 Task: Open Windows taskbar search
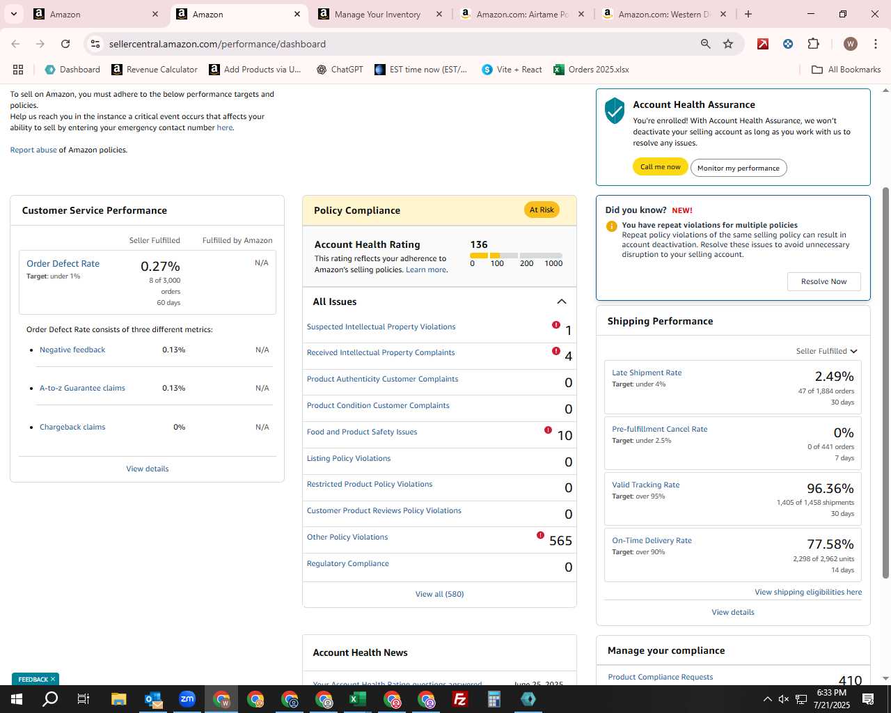[50, 699]
